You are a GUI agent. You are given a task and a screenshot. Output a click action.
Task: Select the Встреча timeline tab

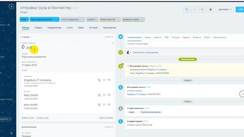point(197,37)
